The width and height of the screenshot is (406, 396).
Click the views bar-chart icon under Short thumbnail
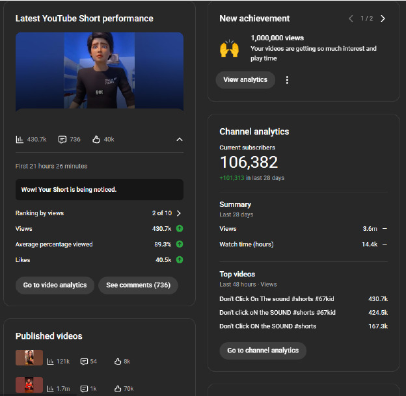[20, 139]
